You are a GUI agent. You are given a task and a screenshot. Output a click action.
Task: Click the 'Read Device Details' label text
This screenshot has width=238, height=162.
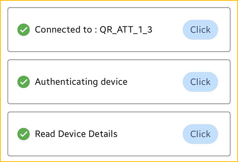[x=76, y=134]
